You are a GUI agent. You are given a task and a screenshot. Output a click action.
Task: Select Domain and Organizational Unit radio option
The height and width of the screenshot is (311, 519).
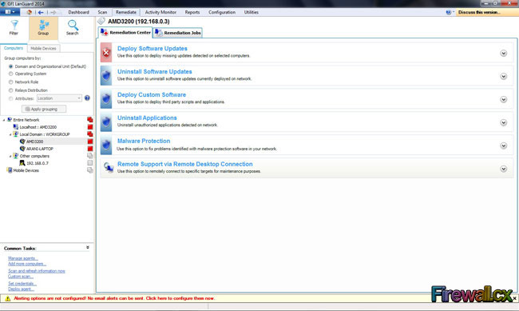tap(11, 66)
